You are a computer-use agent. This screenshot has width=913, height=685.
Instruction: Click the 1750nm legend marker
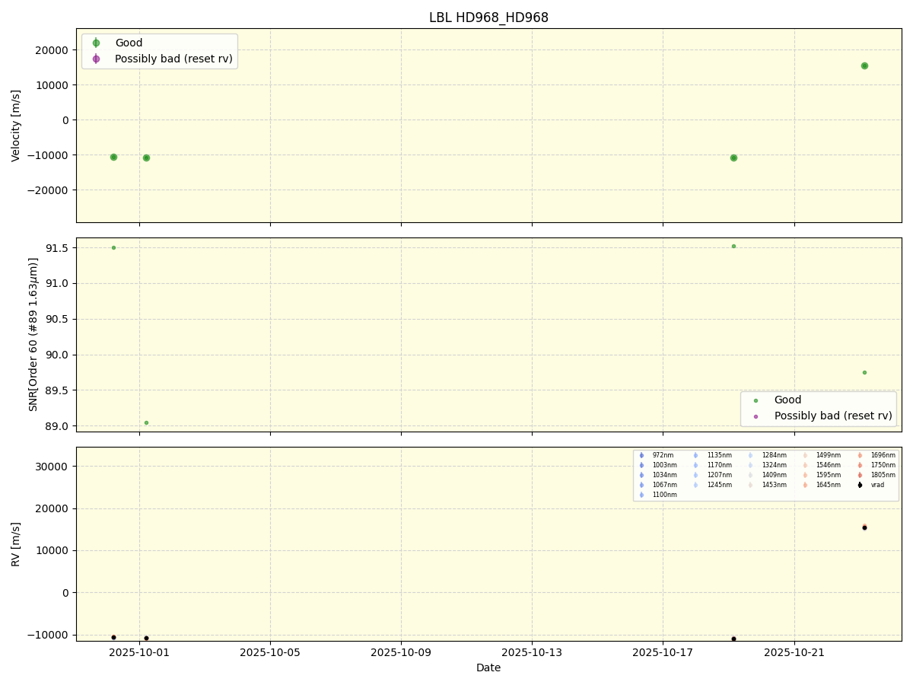[860, 465]
